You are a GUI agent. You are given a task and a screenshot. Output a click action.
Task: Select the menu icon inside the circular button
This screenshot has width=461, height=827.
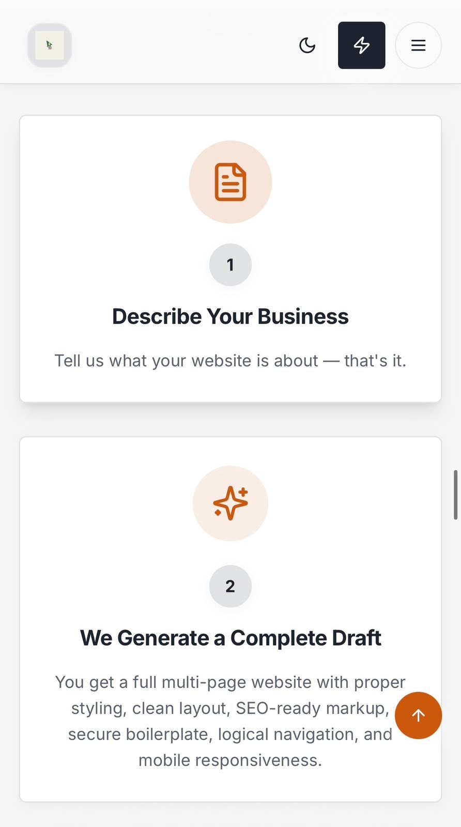click(418, 45)
